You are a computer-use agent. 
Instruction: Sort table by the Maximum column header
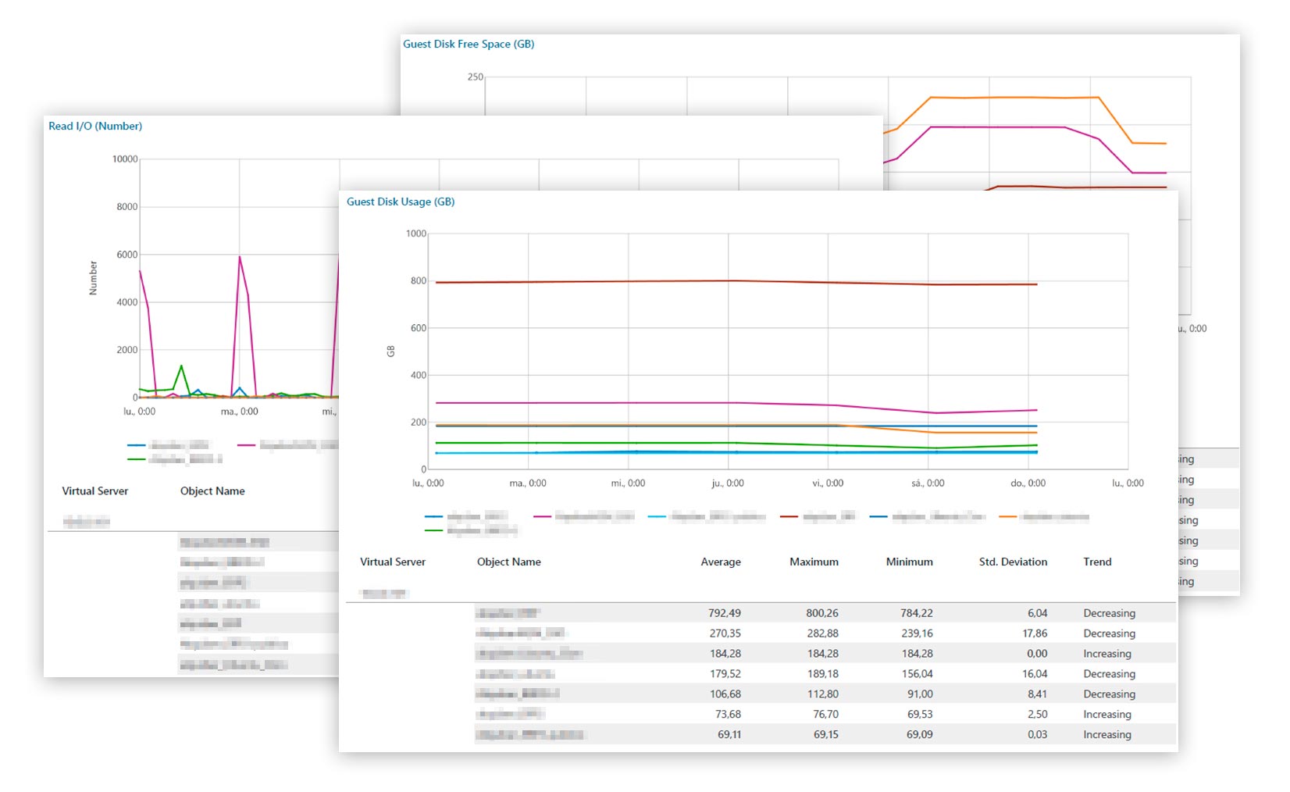click(x=814, y=562)
